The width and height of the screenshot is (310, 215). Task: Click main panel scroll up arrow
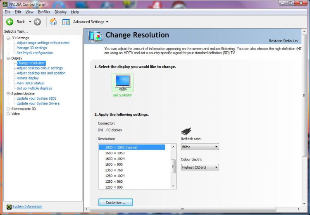click(304, 31)
